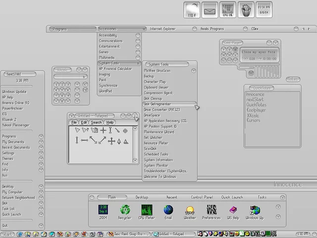
Task: Launch the Email globe icon
Action: [168, 210]
